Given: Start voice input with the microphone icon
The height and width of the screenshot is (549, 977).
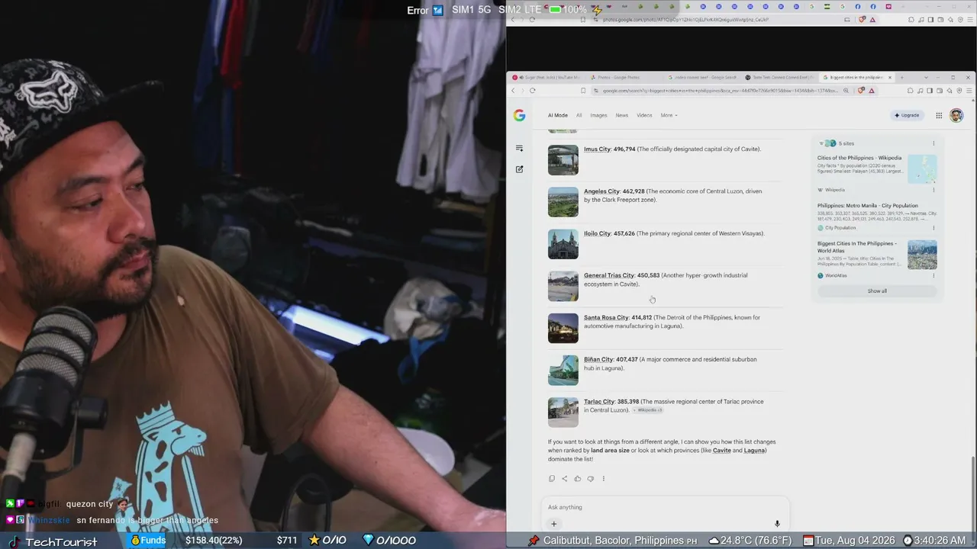Looking at the screenshot, I should pos(777,524).
